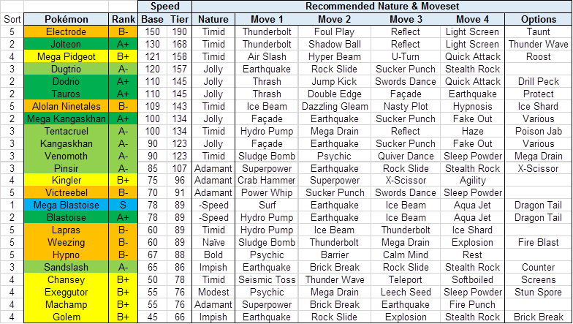Click the Nature column header
Viewport: 573px width, 324px height.
tap(213, 19)
